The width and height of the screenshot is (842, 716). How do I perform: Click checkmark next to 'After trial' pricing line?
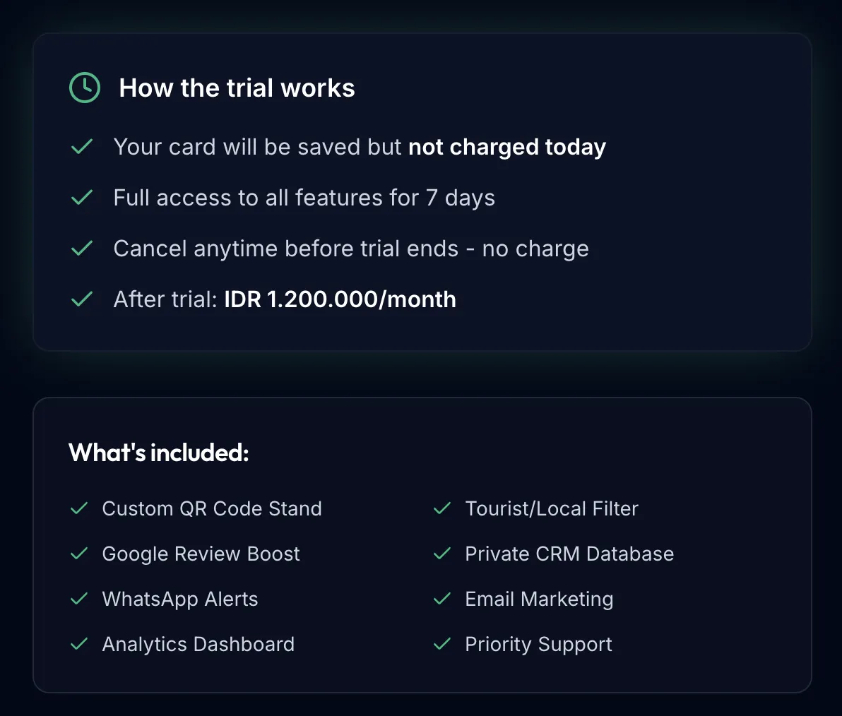coord(82,299)
